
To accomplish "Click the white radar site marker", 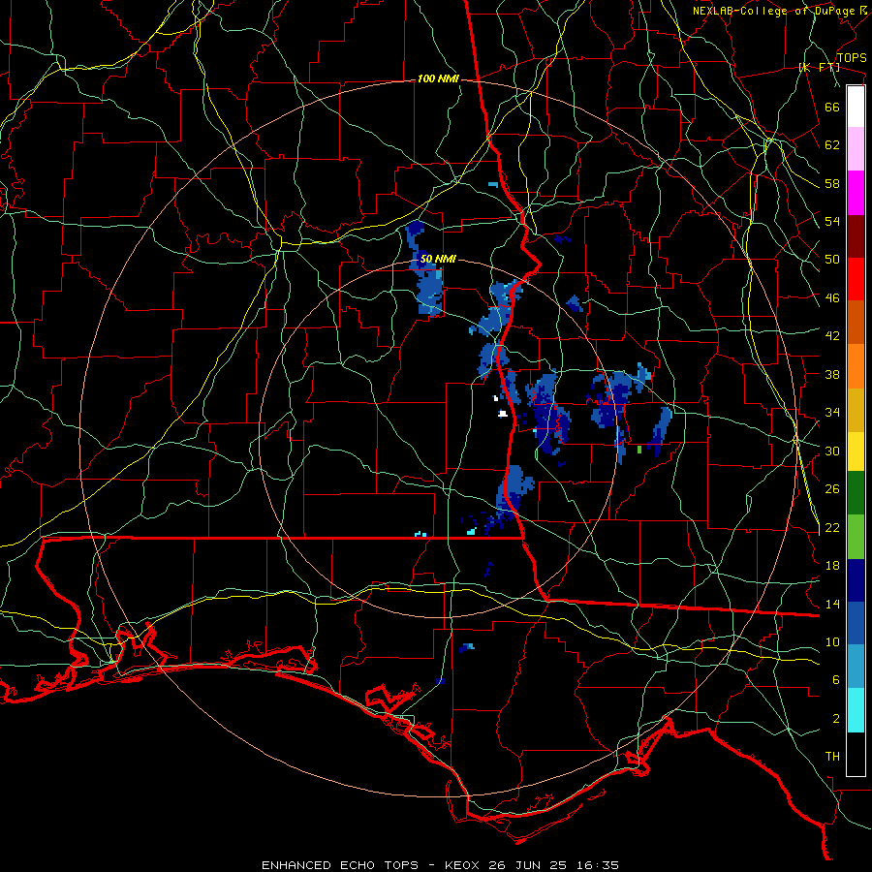I will click(503, 413).
